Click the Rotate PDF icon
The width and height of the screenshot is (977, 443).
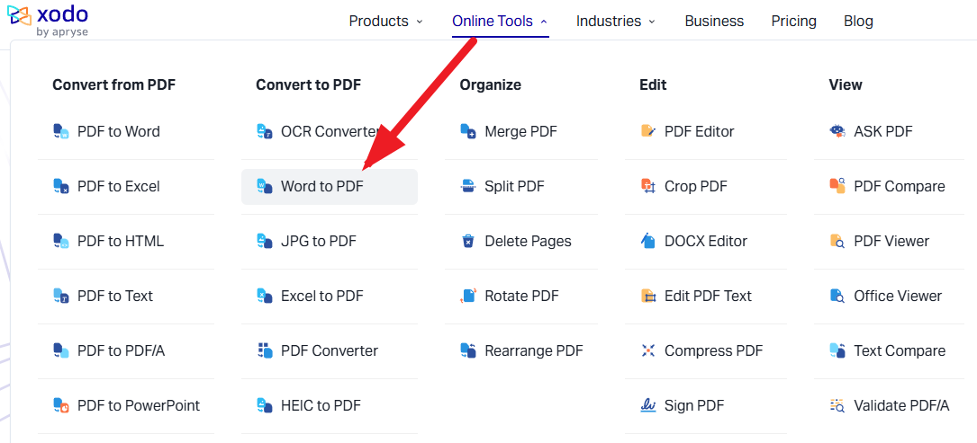click(468, 296)
